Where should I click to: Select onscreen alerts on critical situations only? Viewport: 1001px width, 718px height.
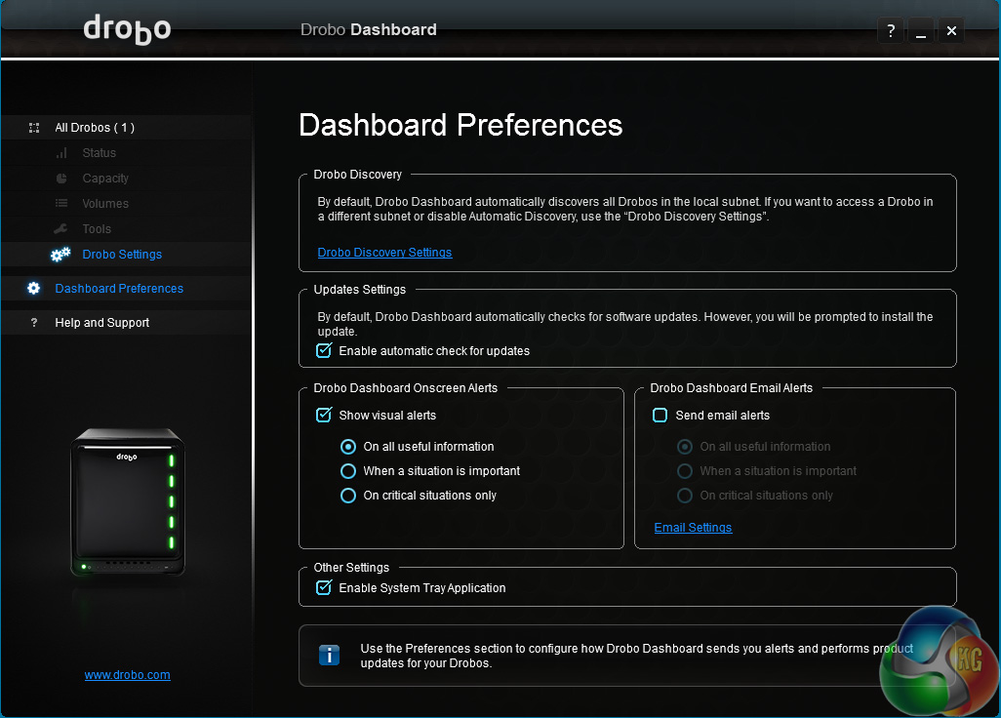point(348,496)
